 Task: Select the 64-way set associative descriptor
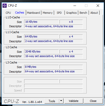[53, 71]
